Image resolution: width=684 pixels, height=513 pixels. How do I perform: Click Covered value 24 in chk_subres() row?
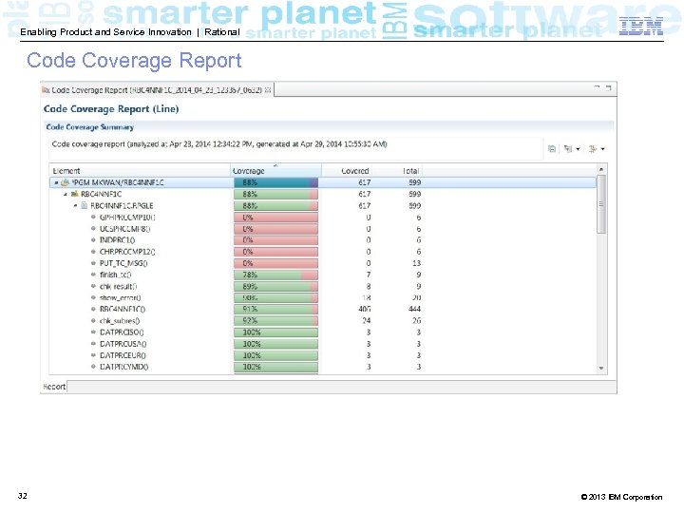(x=367, y=321)
